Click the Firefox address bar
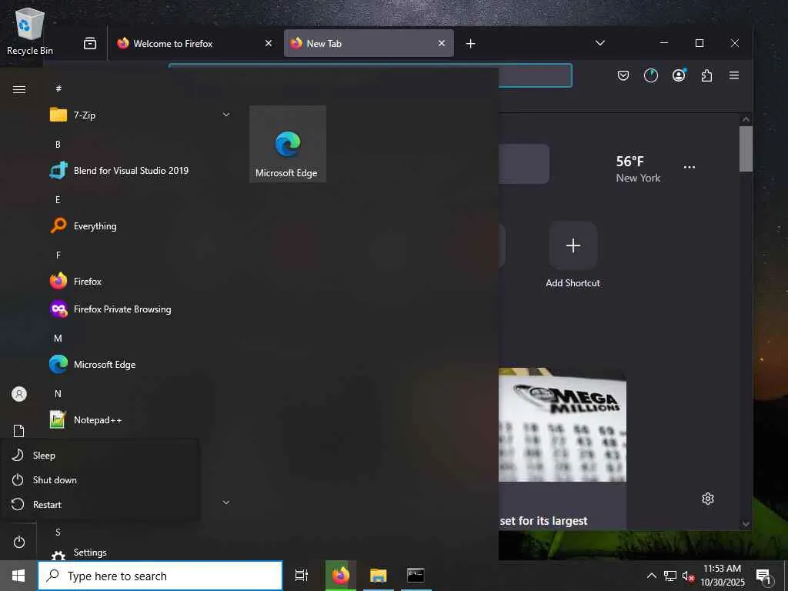 (x=535, y=75)
